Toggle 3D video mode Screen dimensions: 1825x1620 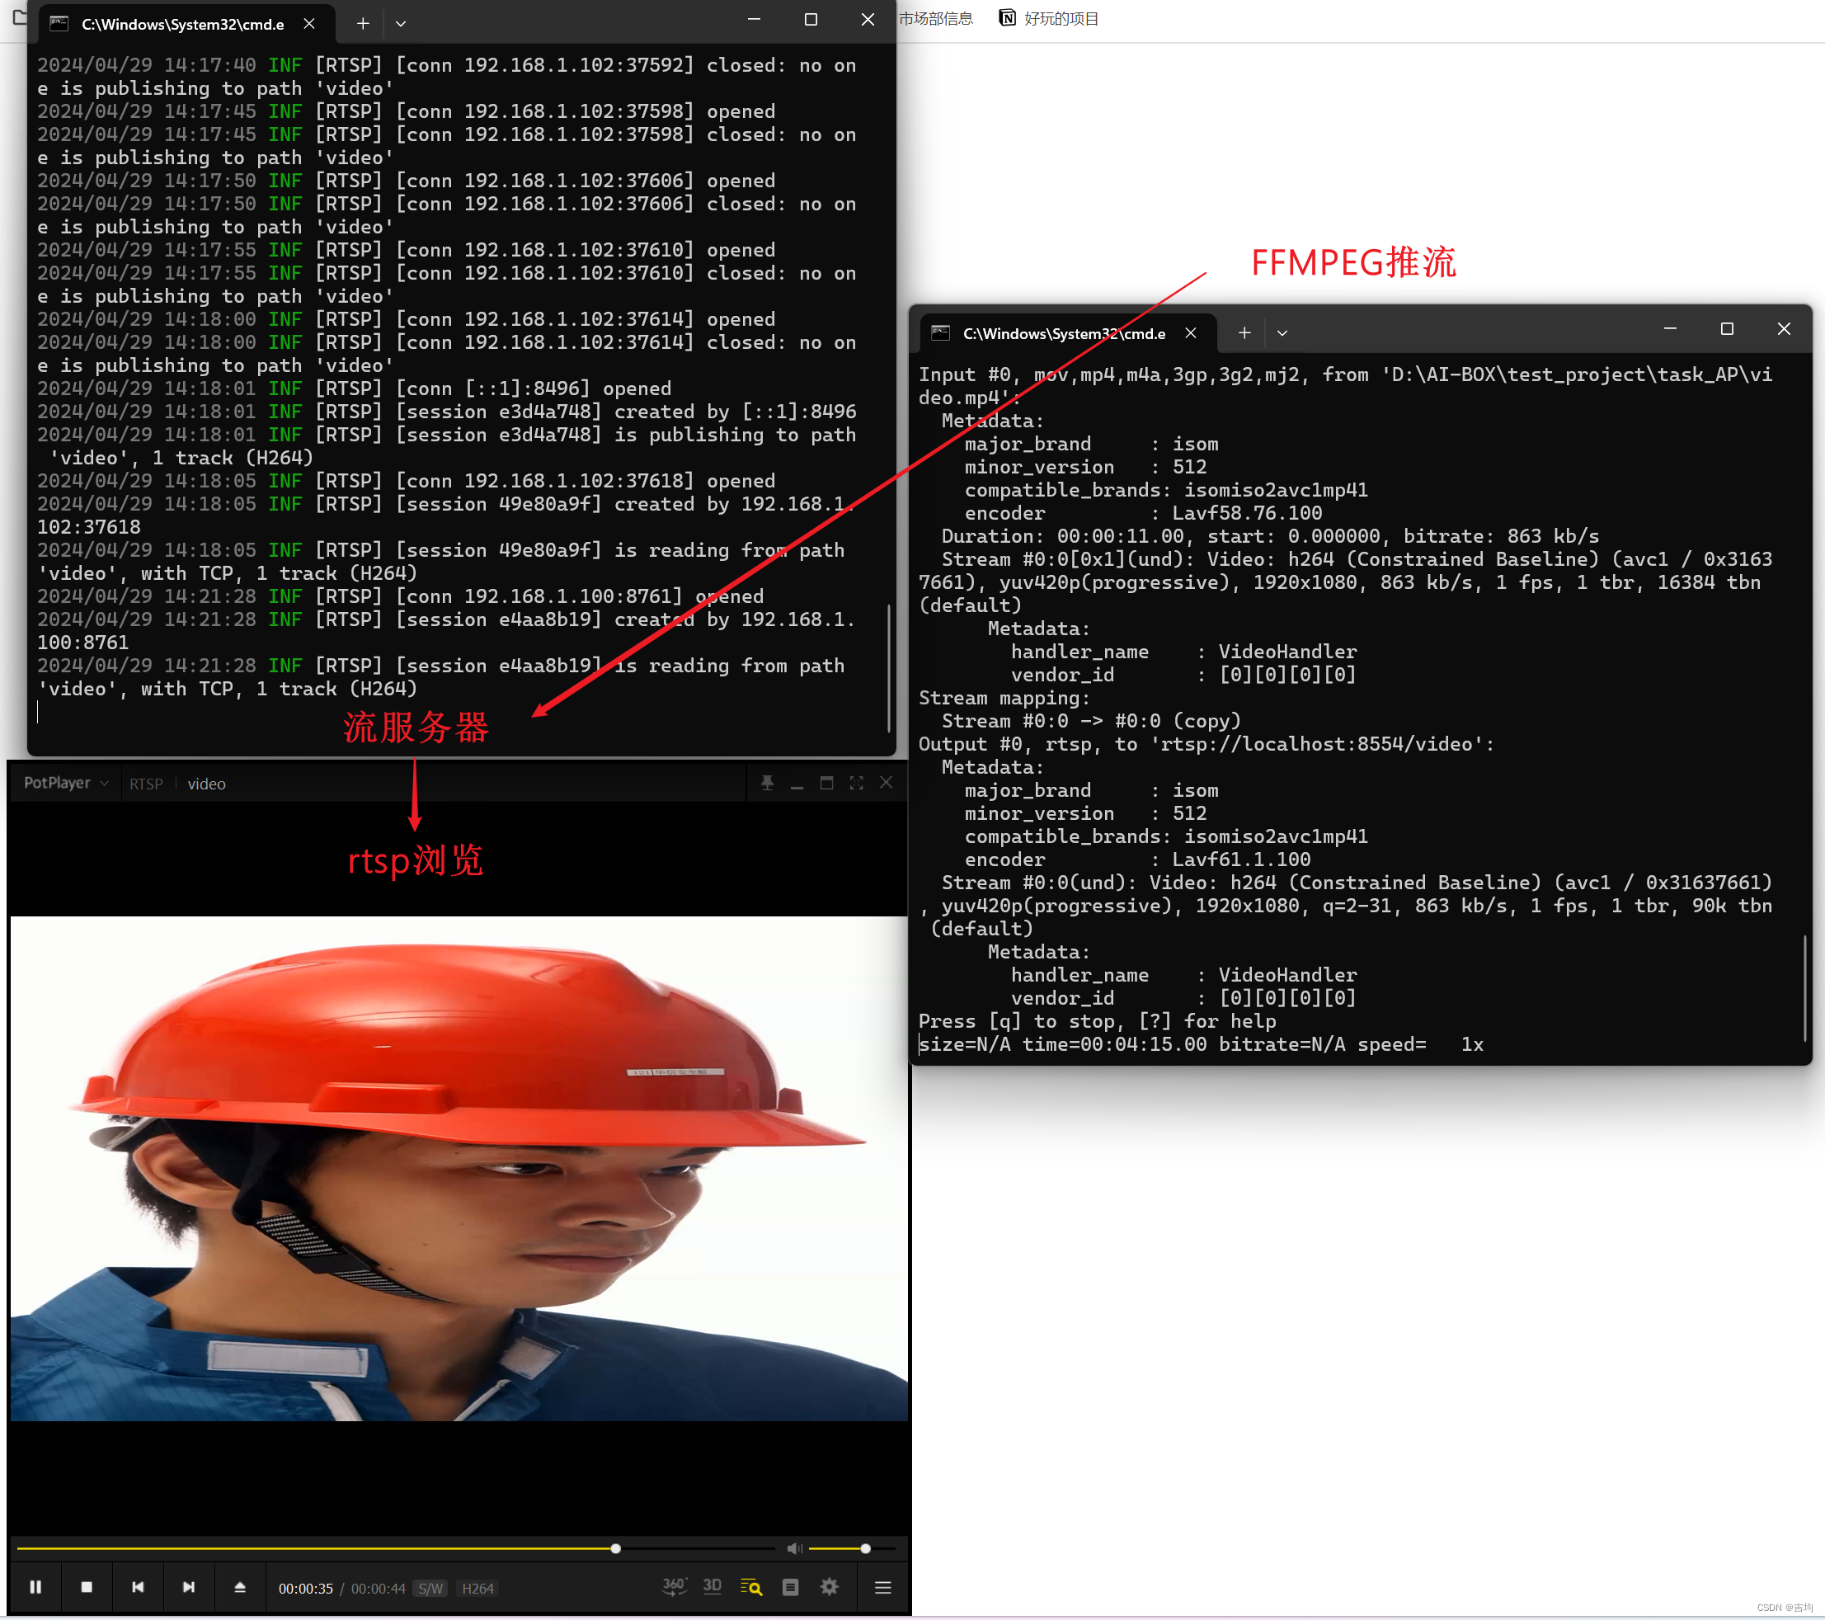[712, 1586]
